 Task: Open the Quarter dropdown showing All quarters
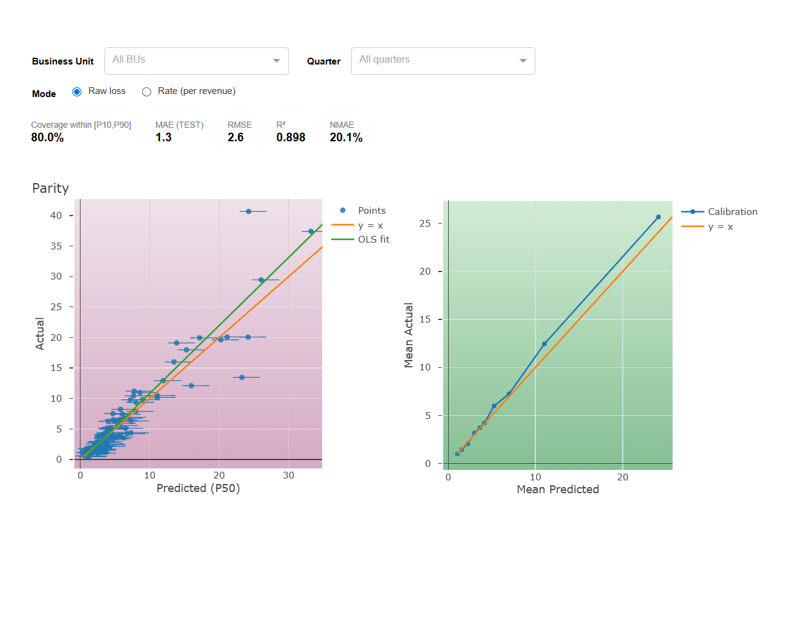tap(435, 61)
